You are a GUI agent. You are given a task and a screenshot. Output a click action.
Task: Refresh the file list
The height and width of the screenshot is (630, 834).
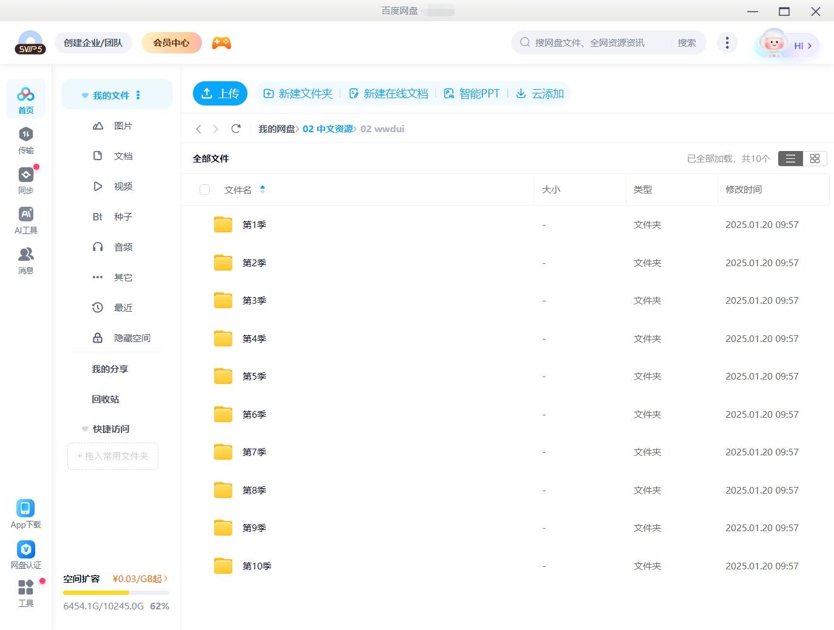pyautogui.click(x=236, y=129)
